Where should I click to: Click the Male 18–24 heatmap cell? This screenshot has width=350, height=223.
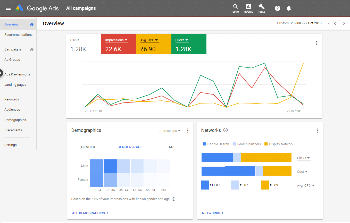click(x=96, y=166)
